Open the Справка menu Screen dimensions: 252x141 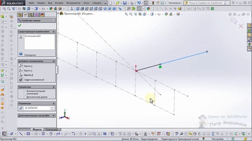coord(96,3)
